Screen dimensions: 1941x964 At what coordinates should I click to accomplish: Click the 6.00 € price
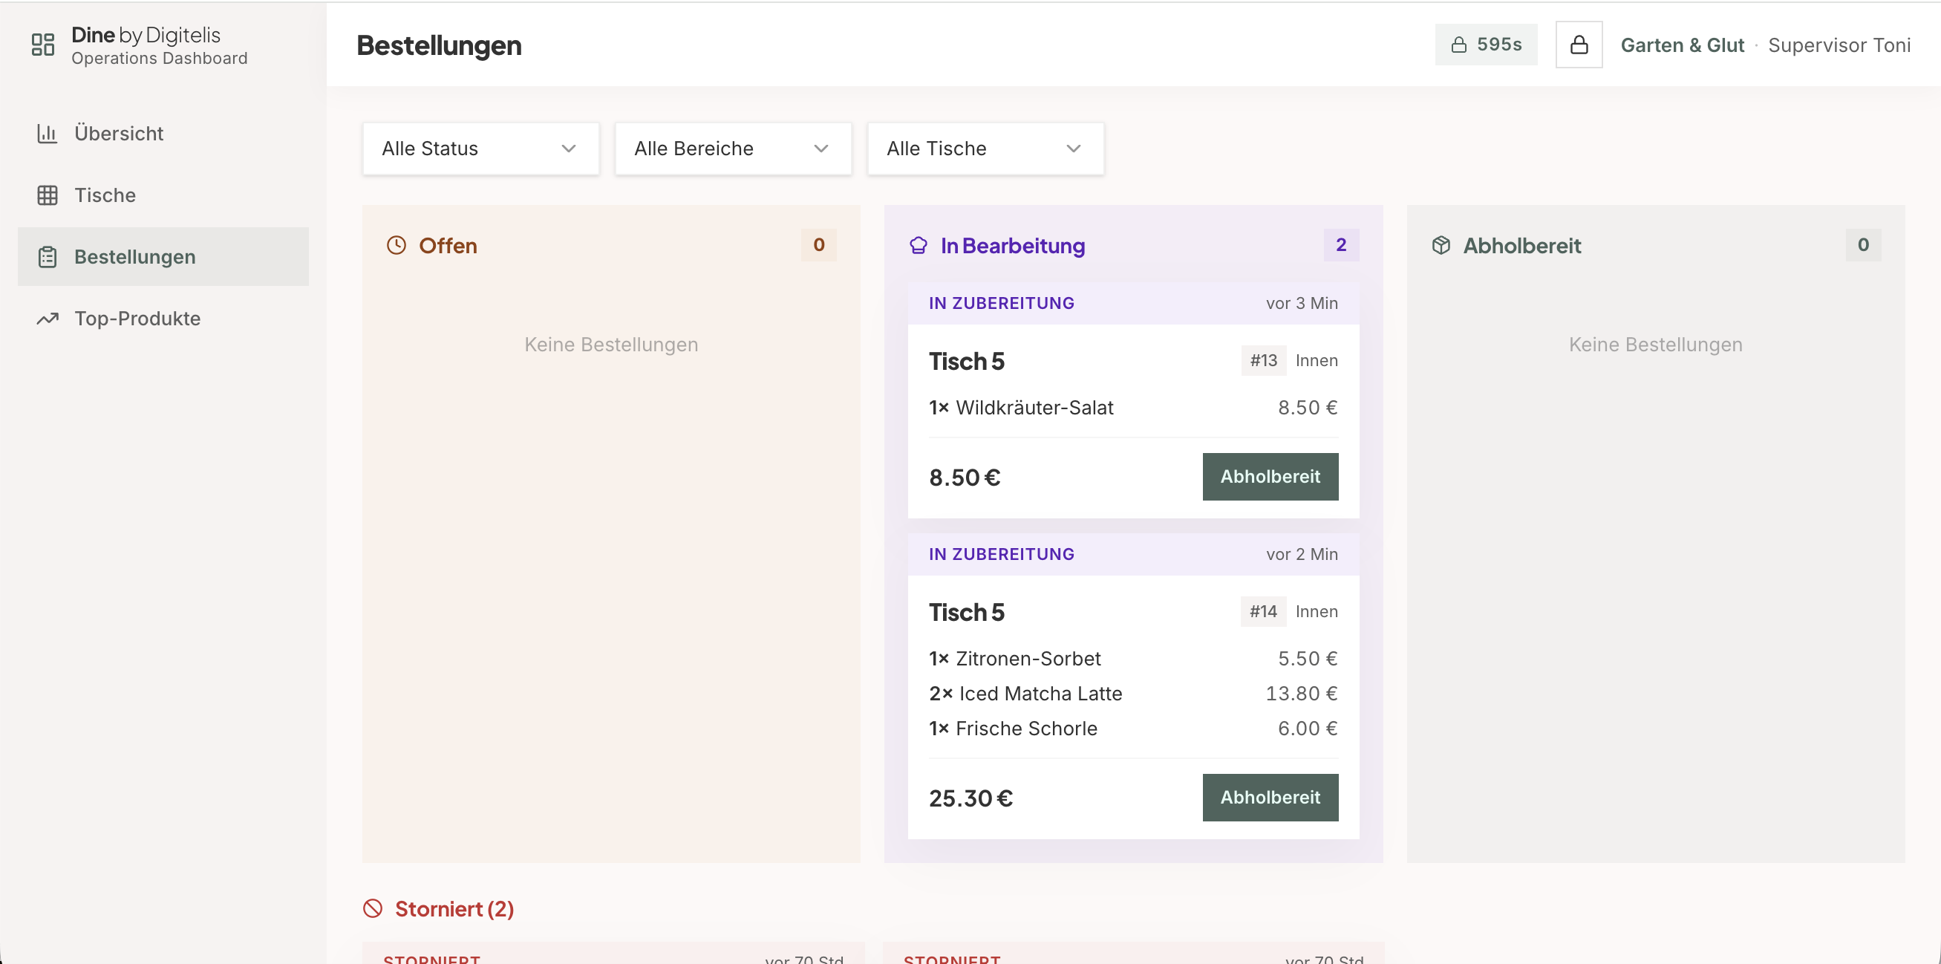coord(1308,729)
